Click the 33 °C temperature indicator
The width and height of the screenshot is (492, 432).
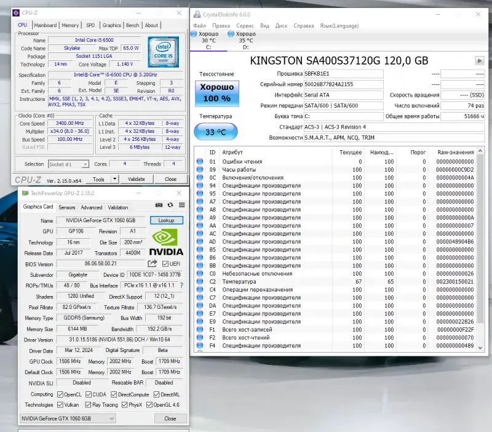click(216, 131)
